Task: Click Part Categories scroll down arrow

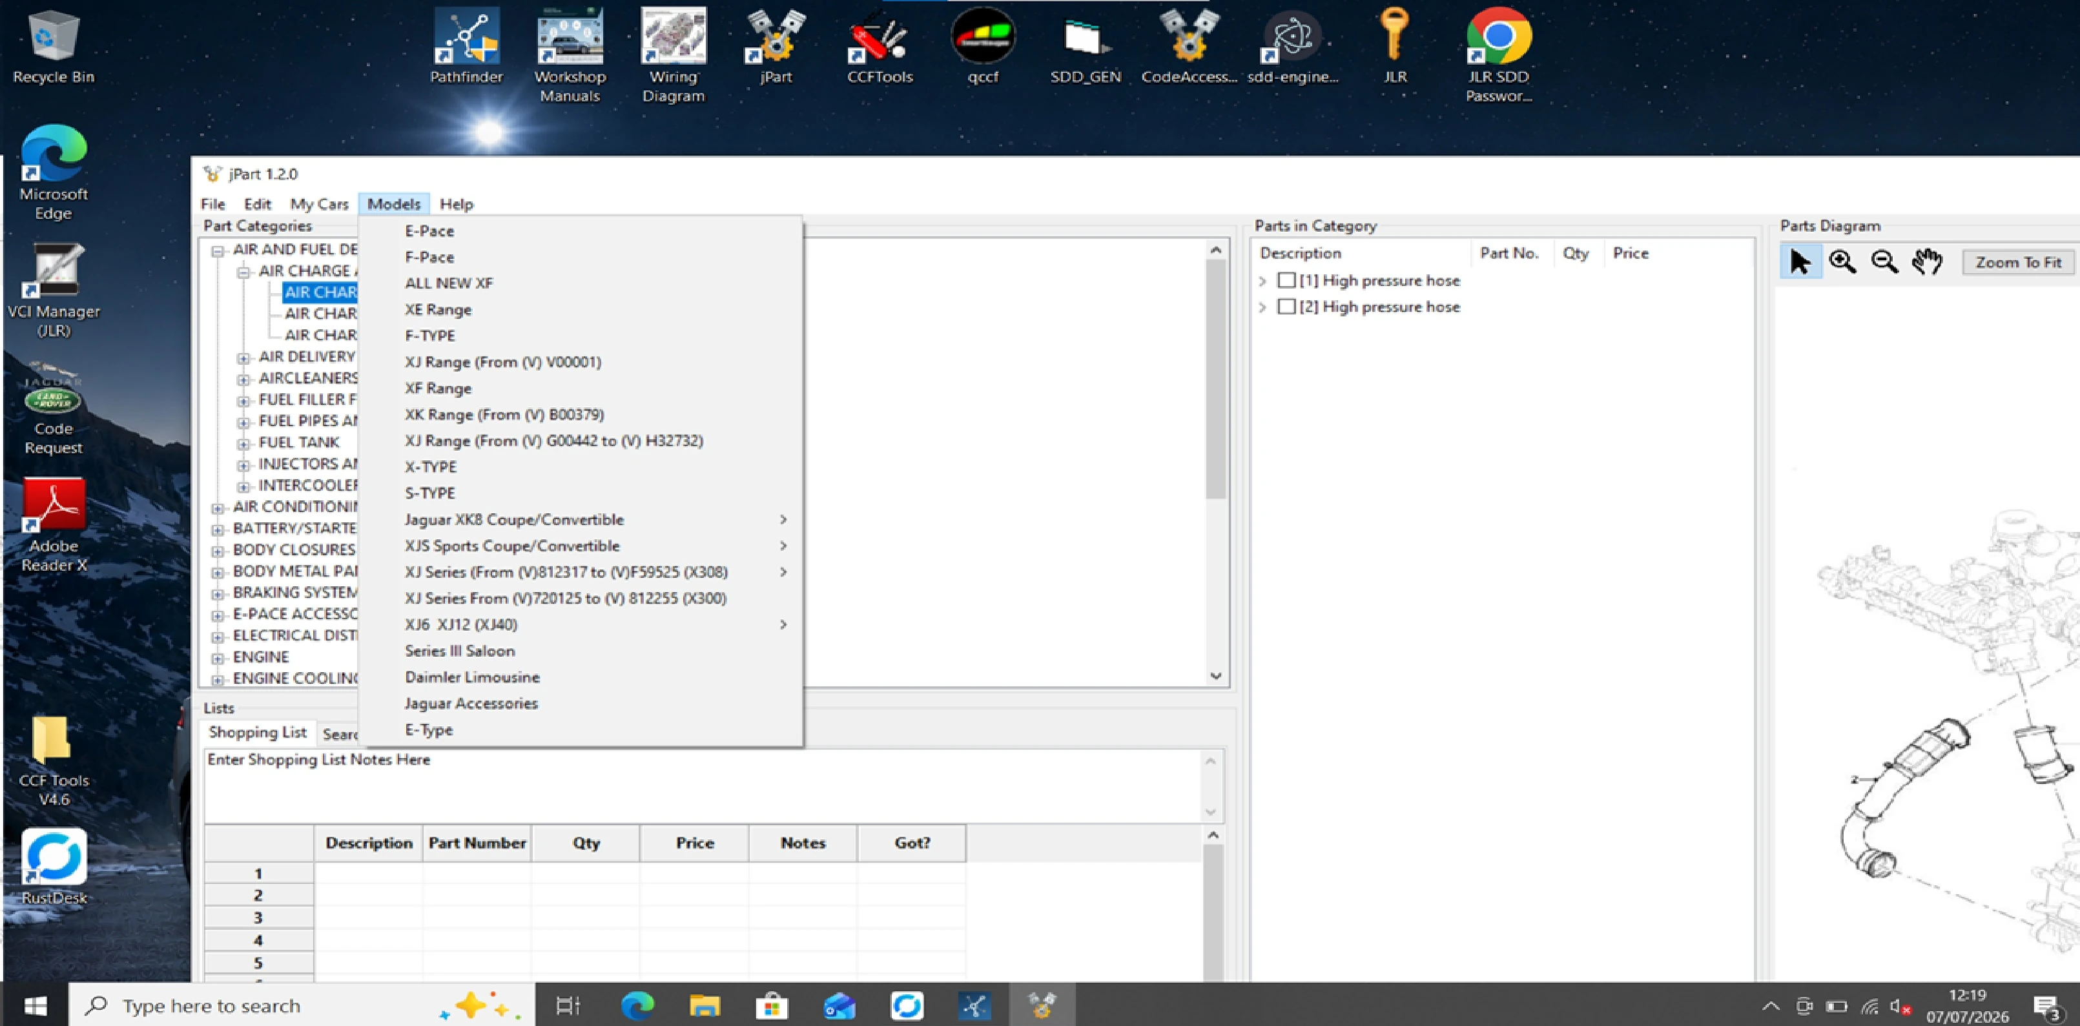Action: point(1216,675)
